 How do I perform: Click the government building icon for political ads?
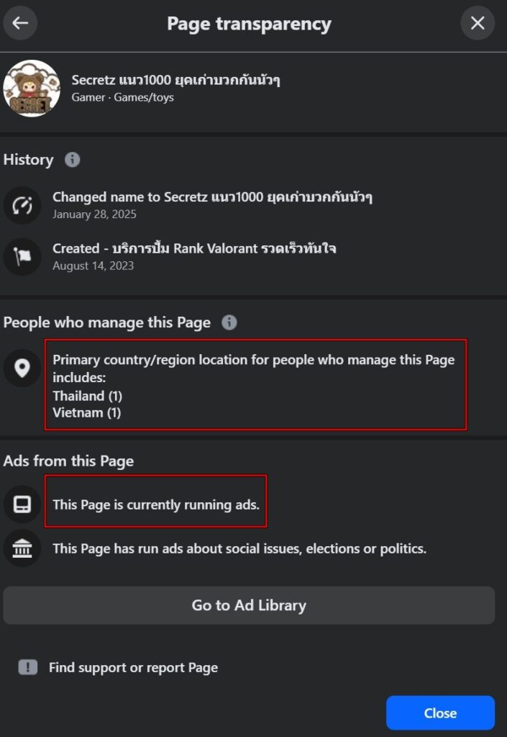[22, 548]
